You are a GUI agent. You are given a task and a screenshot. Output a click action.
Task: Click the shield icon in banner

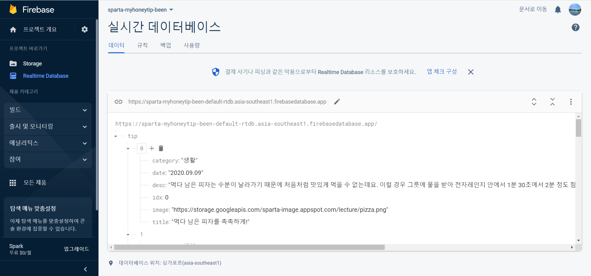coord(216,72)
